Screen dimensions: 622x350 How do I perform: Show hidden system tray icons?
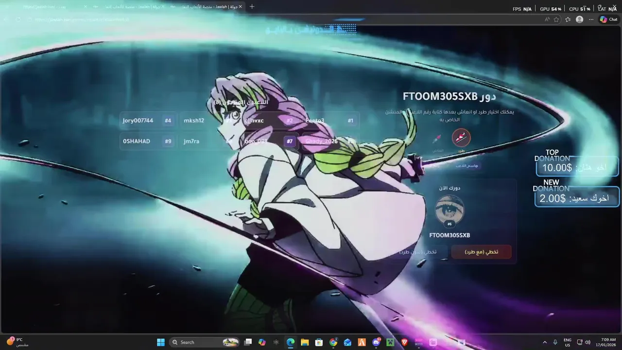click(545, 342)
